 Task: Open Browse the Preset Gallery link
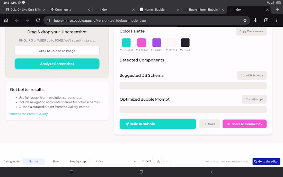click(29, 114)
